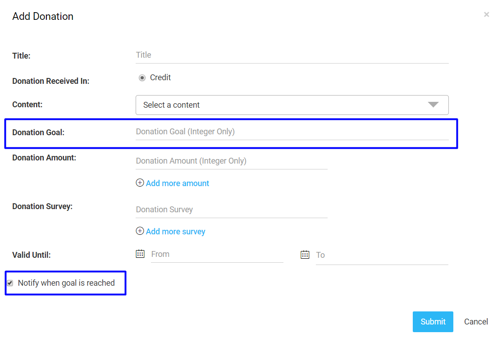Click the Donation Received In label
502x338 pixels.
pyautogui.click(x=50, y=81)
